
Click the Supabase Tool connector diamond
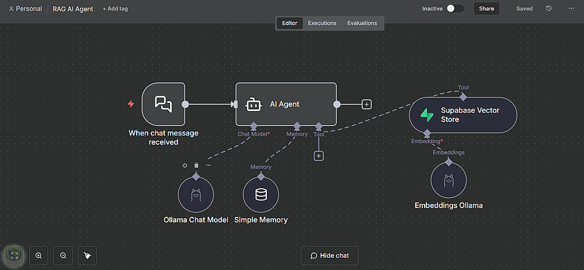(463, 97)
